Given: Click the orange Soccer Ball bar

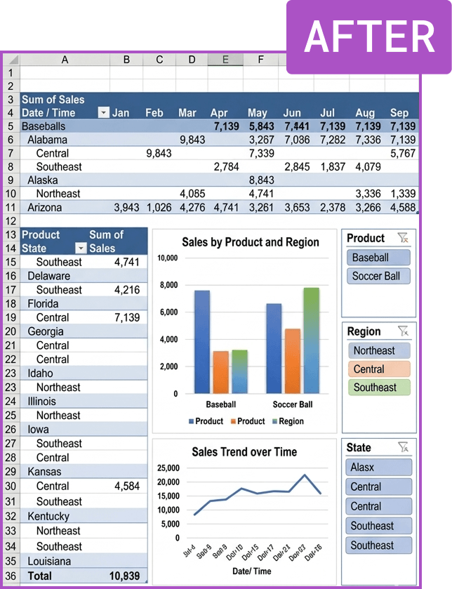Looking at the screenshot, I should coord(293,362).
